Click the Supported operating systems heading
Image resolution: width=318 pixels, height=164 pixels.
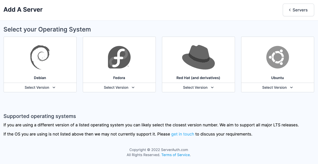tap(40, 116)
